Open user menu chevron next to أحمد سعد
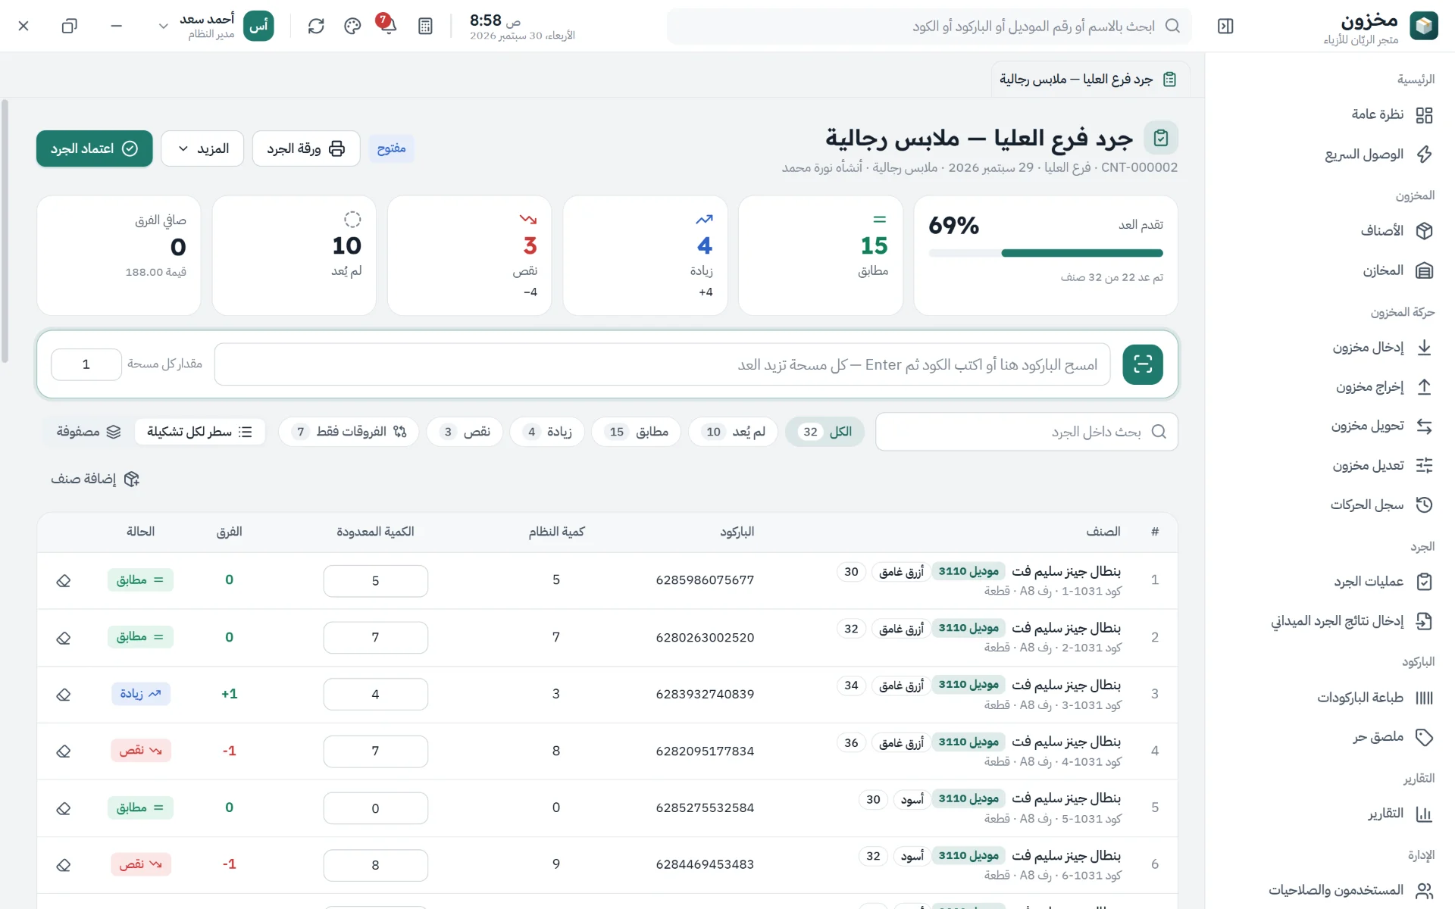Image resolution: width=1455 pixels, height=909 pixels. (163, 27)
